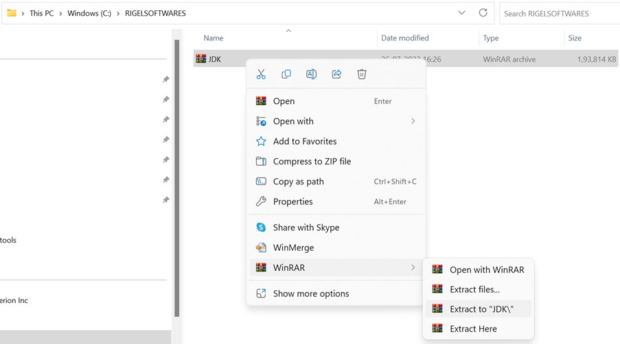Select Compress to ZIP file
The image size is (620, 344).
[x=312, y=162]
